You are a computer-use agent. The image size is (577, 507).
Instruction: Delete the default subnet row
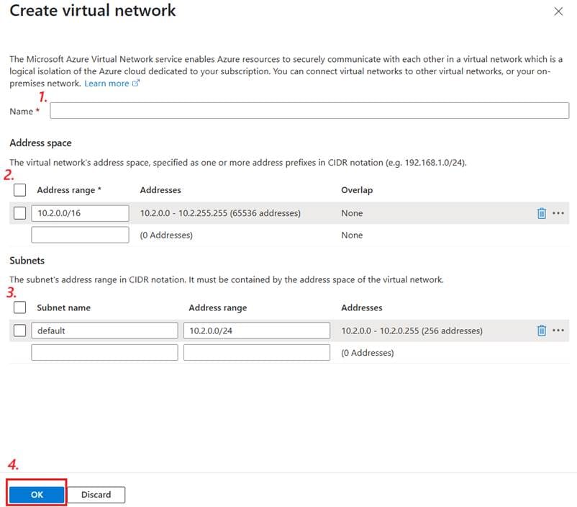pyautogui.click(x=542, y=331)
